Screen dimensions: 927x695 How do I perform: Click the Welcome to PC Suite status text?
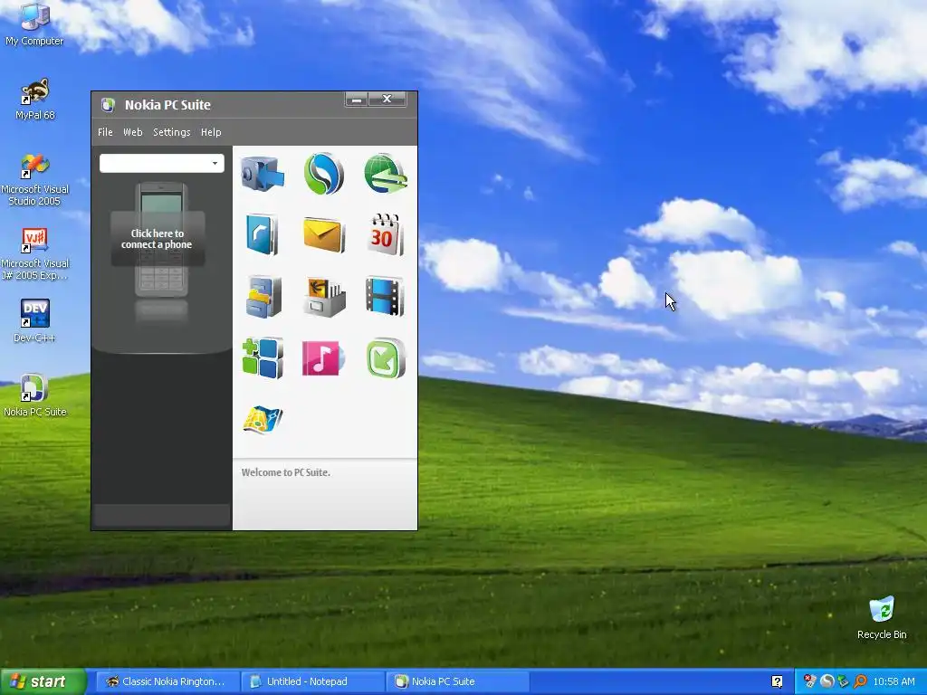coord(285,472)
